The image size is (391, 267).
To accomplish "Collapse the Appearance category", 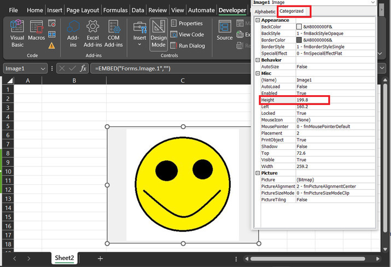I will click(258, 20).
